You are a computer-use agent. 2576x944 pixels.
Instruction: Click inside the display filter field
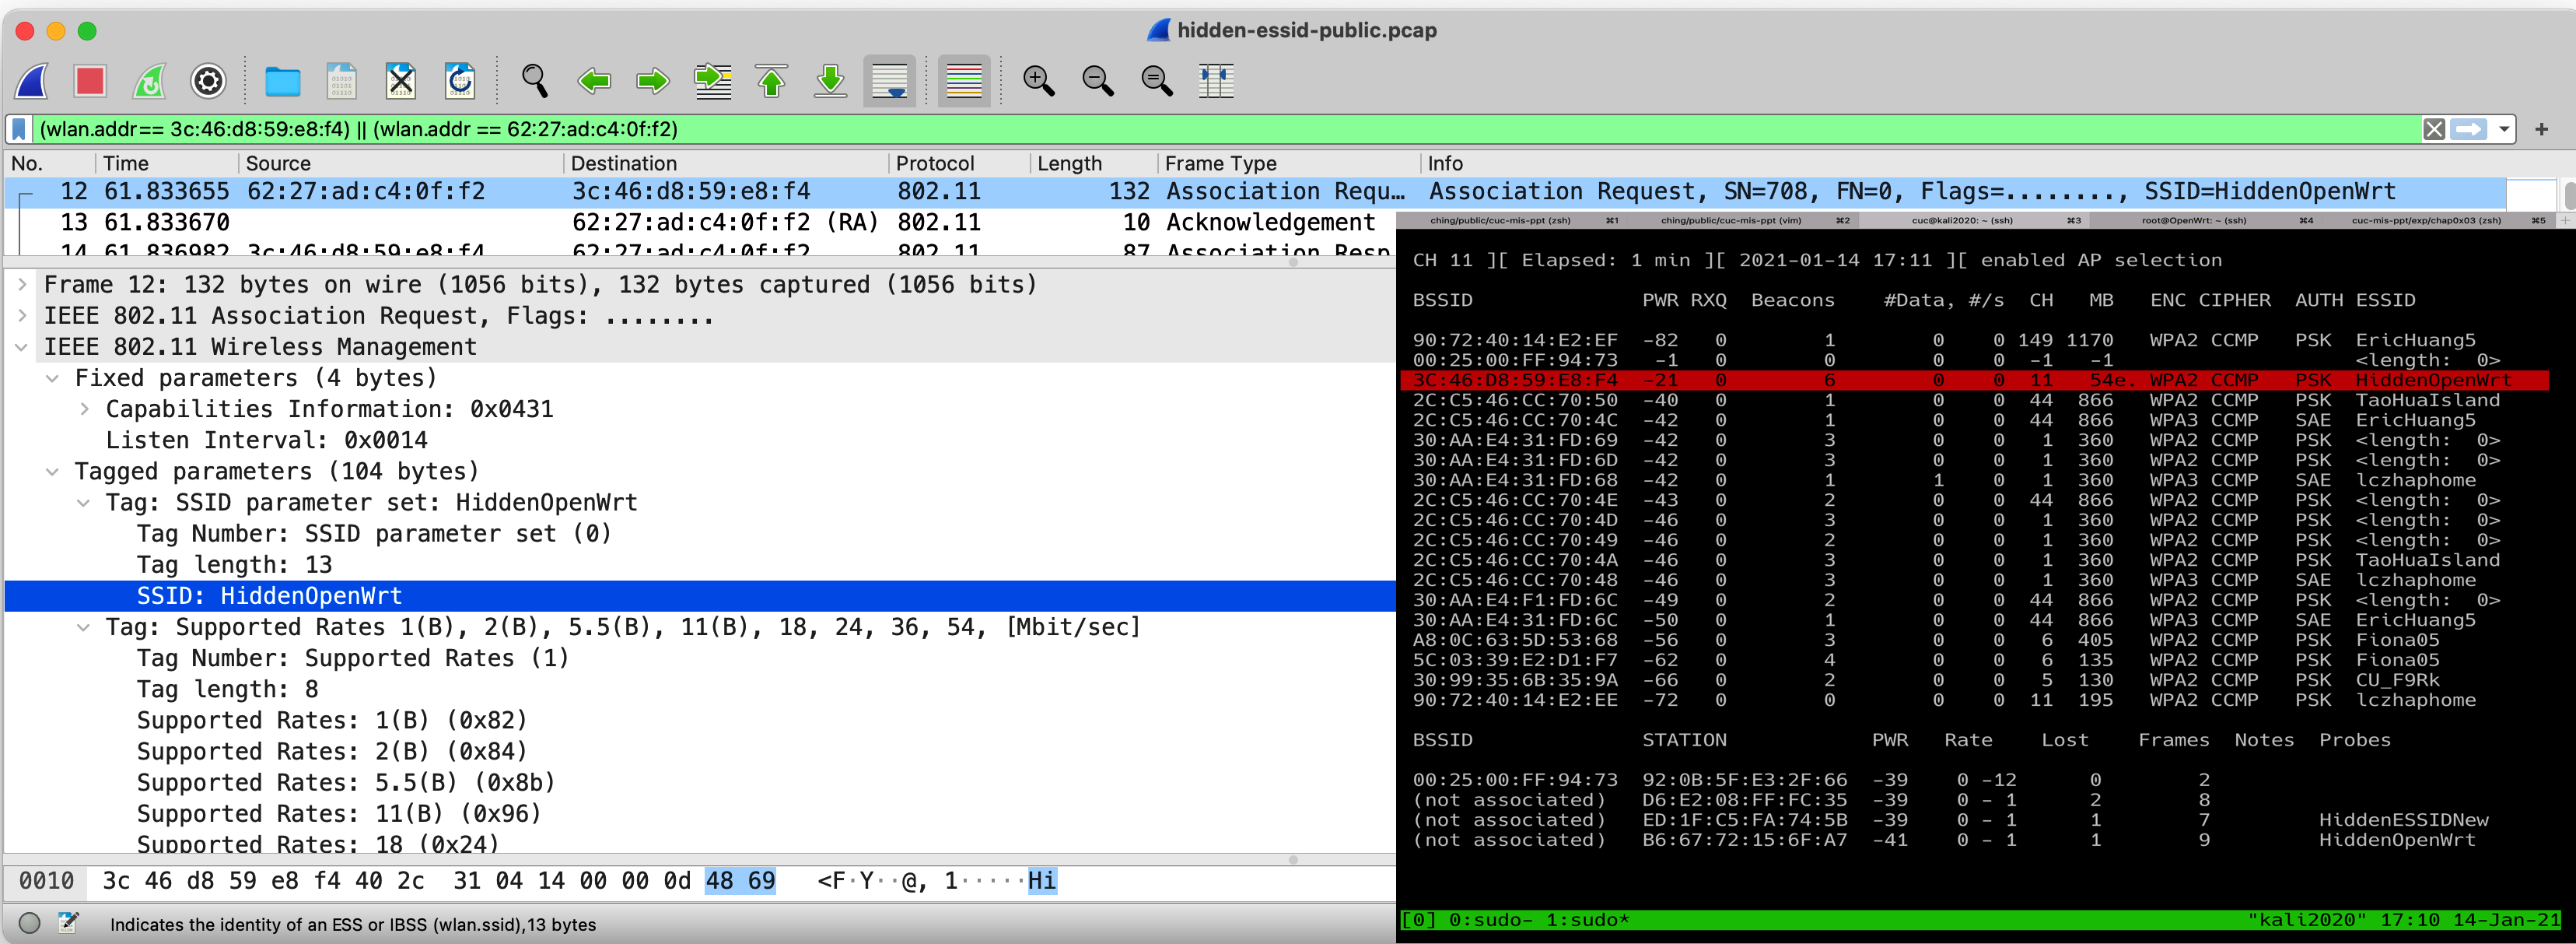click(x=1200, y=129)
